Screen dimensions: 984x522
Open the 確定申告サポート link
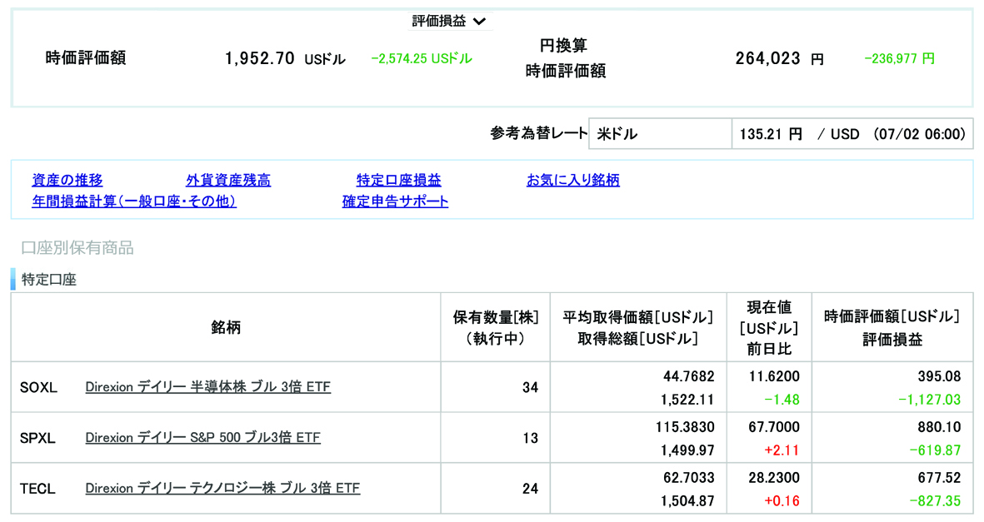(396, 201)
